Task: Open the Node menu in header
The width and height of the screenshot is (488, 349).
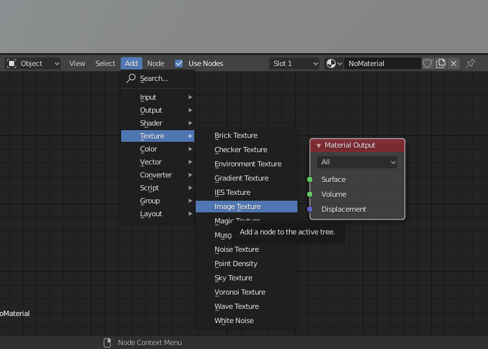Action: tap(156, 63)
